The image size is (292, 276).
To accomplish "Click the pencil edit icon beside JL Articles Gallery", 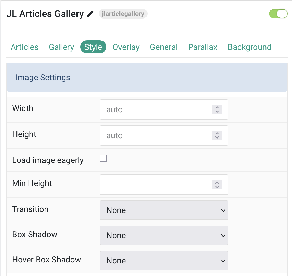I will click(90, 14).
